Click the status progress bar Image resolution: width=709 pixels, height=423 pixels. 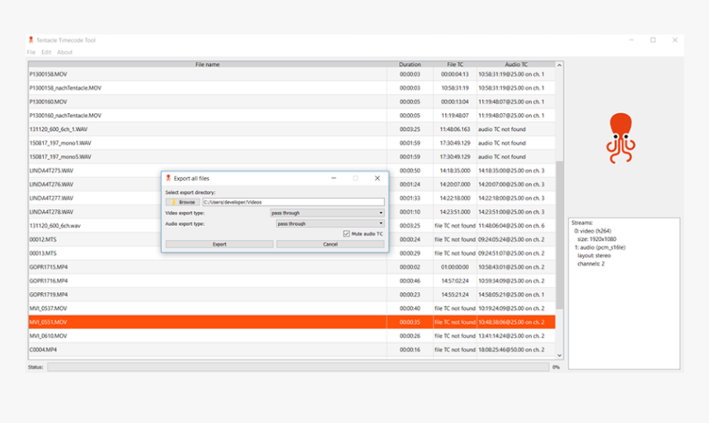pyautogui.click(x=298, y=367)
